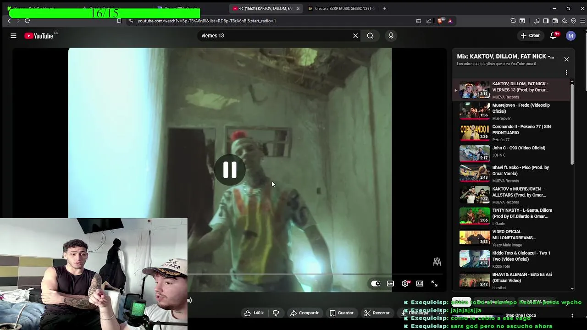Screen dimensions: 587x330
Task: Open the browser extensions puzzle icon
Action: click(x=513, y=21)
